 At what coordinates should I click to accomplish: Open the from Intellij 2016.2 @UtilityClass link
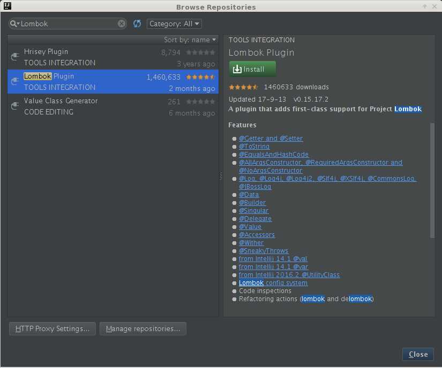click(x=289, y=274)
